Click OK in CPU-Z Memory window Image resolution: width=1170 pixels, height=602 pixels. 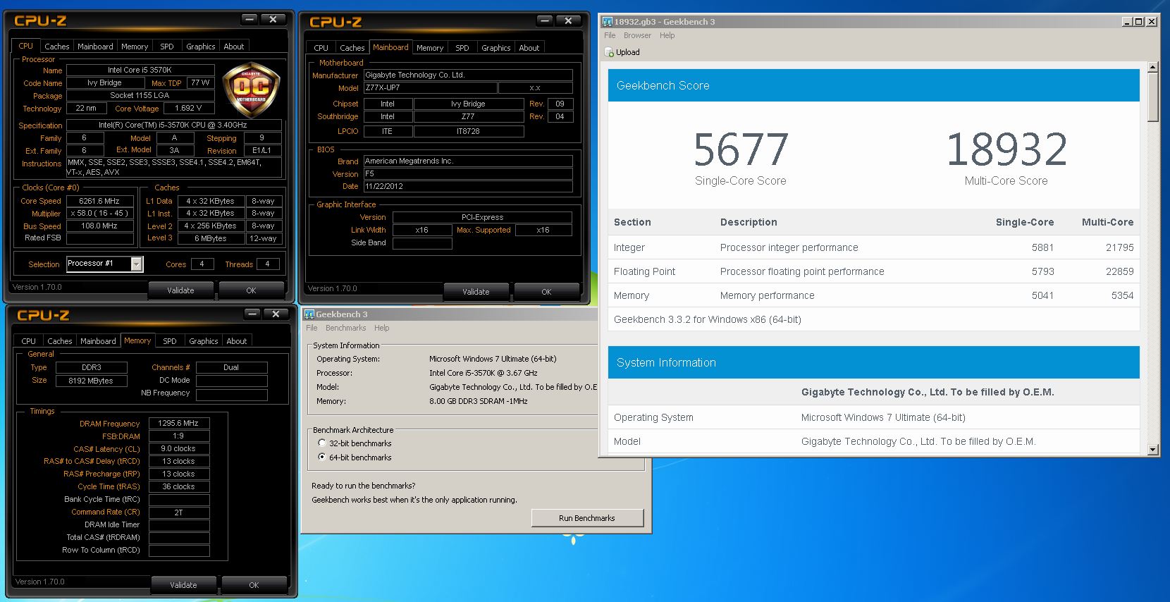click(x=254, y=585)
